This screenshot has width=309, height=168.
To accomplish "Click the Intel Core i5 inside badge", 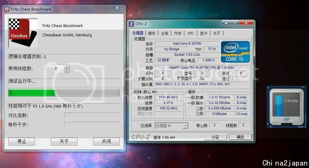I will point(235,52).
